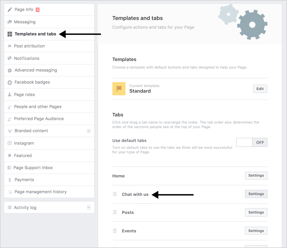287x248 pixels.
Task: Click the drag handle beside Chat with us
Action: pos(115,194)
